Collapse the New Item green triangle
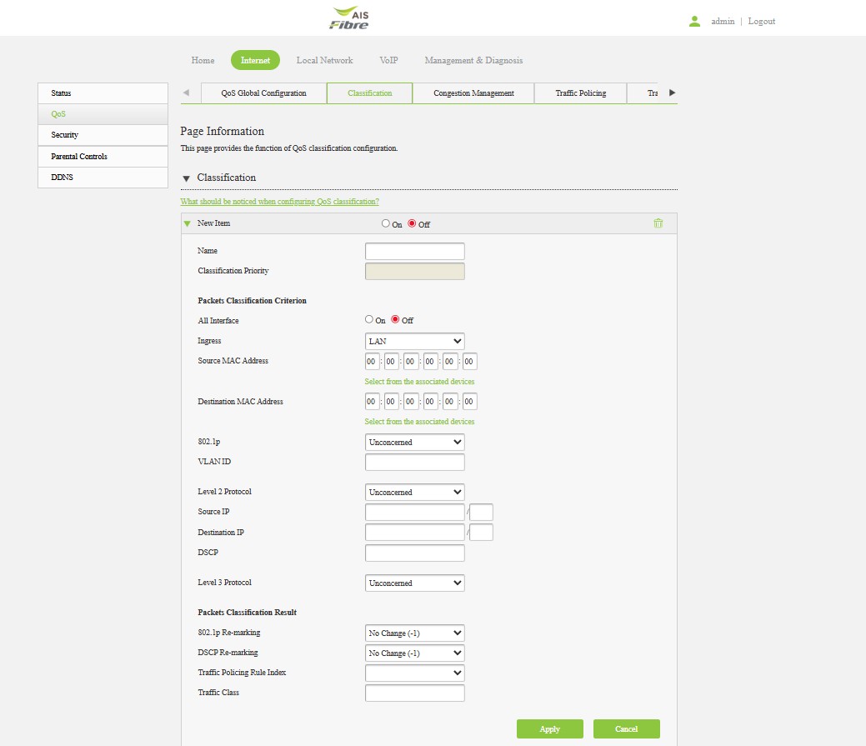The height and width of the screenshot is (746, 866). tap(188, 223)
